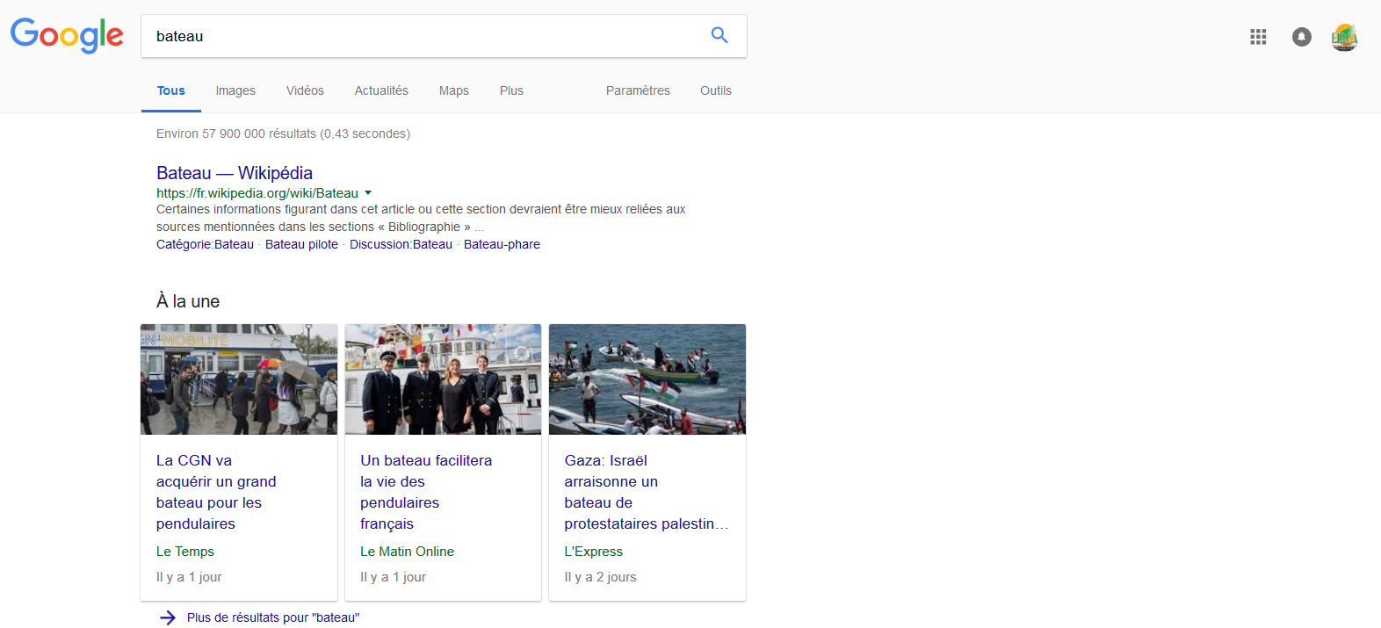The width and height of the screenshot is (1381, 628).
Task: Open the Google apps grid icon
Action: coord(1258,37)
